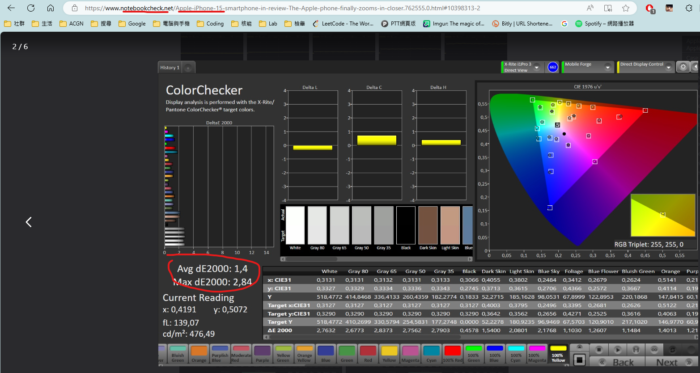Select the 100% Red swatch button
The image size is (700, 373).
click(x=453, y=354)
